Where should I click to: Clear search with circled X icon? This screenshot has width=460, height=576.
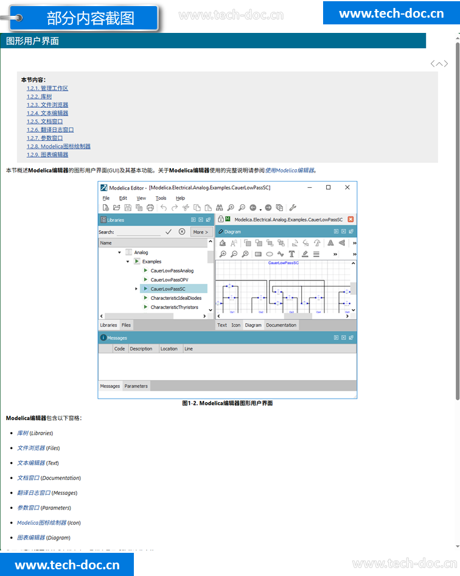coord(182,232)
